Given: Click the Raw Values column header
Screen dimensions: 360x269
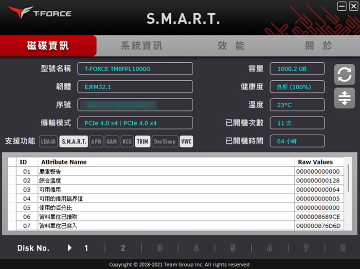Looking at the screenshot, I should click(319, 162).
